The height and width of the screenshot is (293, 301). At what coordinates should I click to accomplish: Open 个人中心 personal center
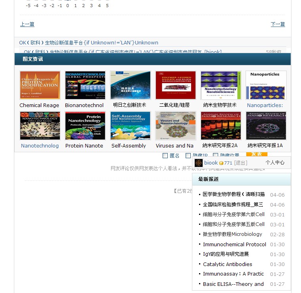click(275, 163)
